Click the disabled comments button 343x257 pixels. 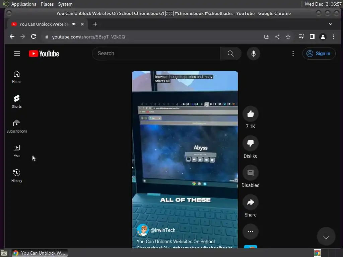(251, 173)
